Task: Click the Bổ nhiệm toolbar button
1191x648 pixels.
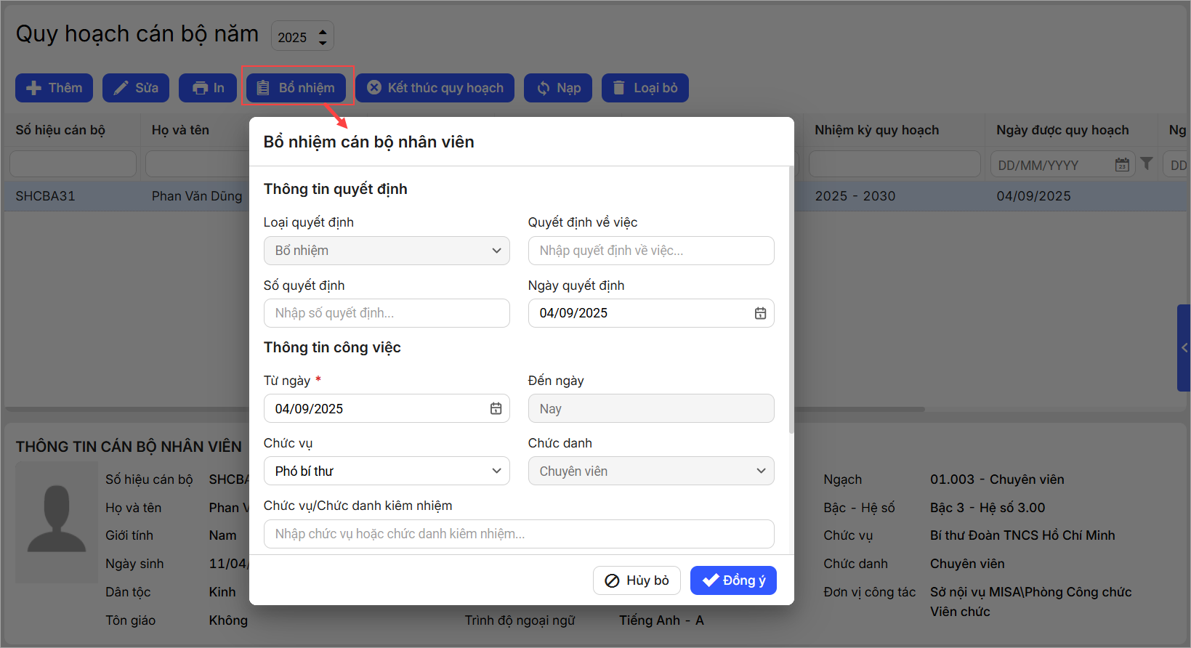Action: pyautogui.click(x=296, y=88)
